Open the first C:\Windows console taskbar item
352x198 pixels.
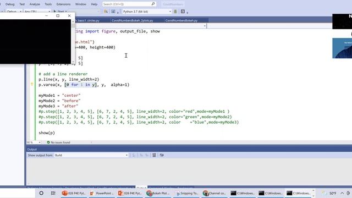[243, 193]
